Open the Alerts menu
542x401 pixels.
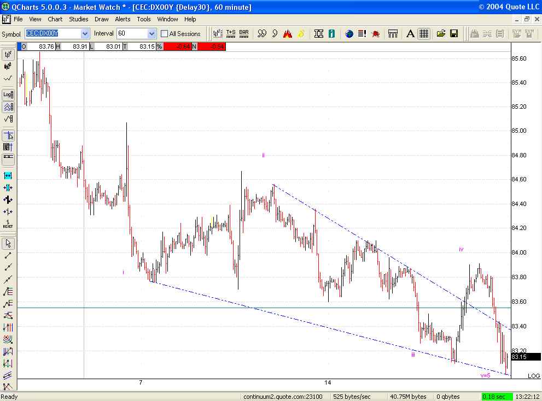pyautogui.click(x=123, y=19)
